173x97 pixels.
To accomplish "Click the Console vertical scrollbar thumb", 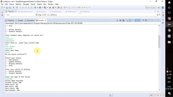I will (x=159, y=41).
